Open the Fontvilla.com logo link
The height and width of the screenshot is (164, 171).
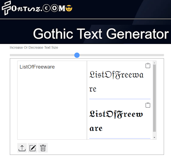37,8
